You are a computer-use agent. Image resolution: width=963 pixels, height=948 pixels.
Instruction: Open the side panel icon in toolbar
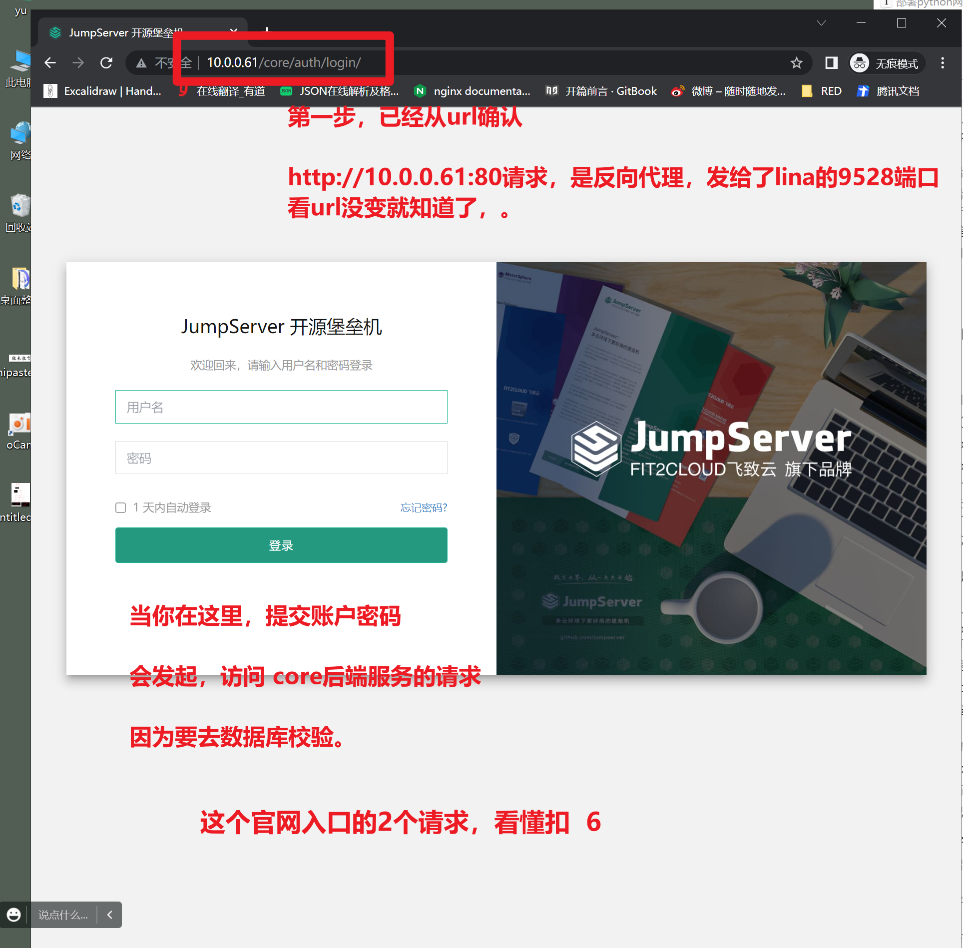coord(831,63)
